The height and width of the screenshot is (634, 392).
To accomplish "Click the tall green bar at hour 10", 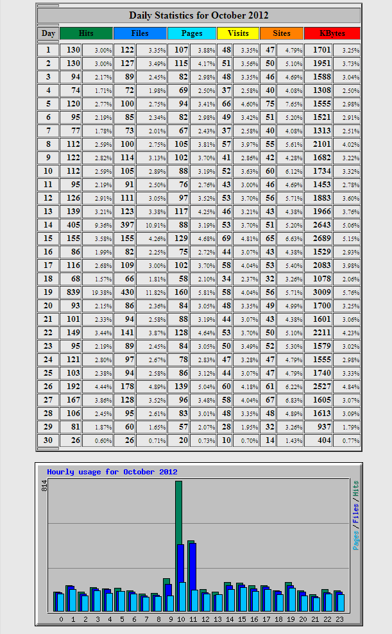I will point(178,513).
